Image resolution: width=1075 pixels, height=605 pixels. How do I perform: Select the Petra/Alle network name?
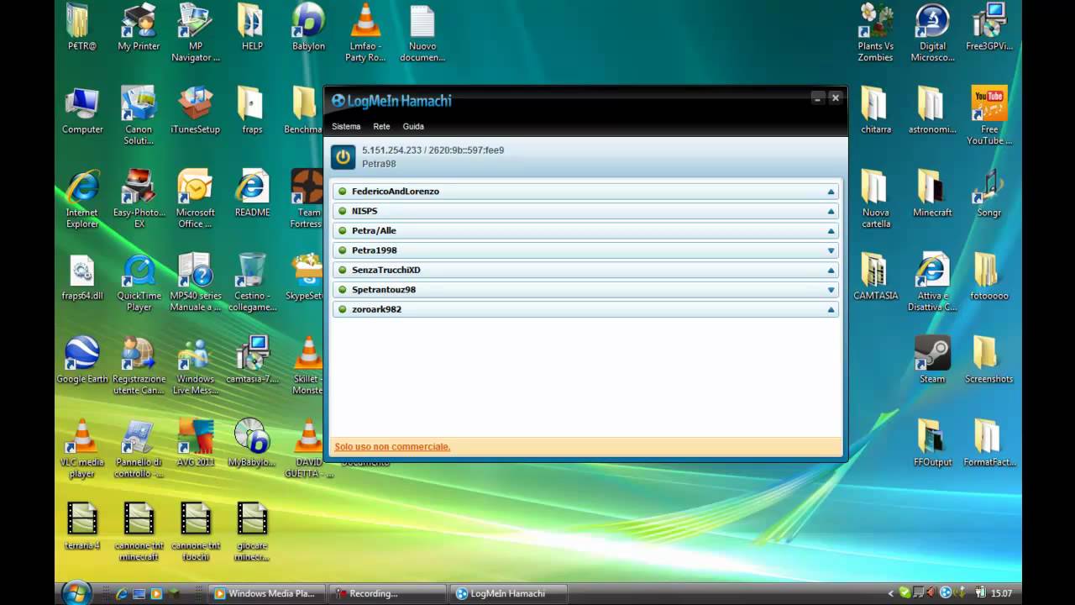pyautogui.click(x=374, y=231)
